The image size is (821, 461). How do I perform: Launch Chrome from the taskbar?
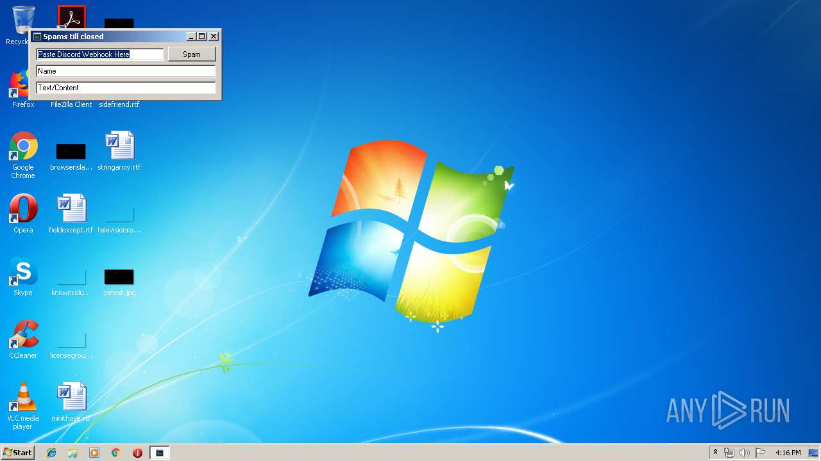coord(116,453)
